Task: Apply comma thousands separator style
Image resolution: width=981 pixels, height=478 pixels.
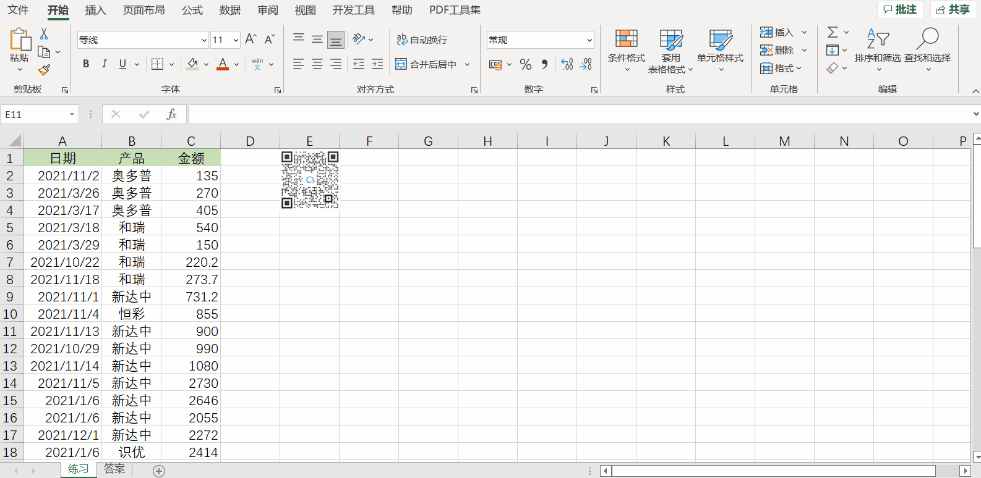Action: point(544,64)
